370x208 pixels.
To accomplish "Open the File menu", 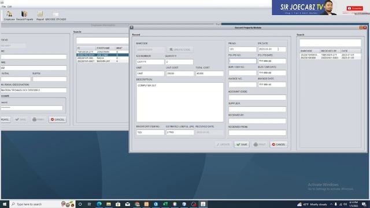I will pos(3,6).
